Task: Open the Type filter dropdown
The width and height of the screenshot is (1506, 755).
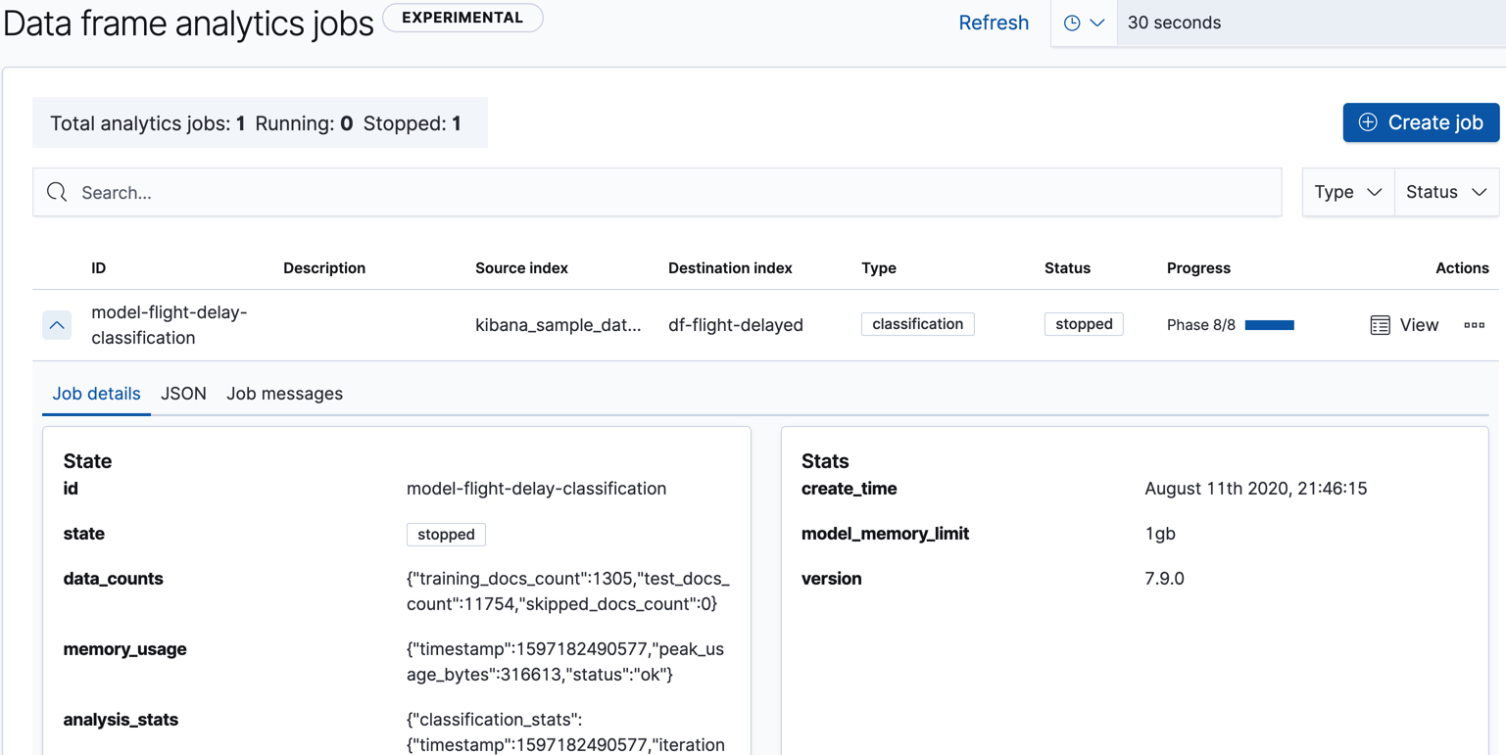Action: 1348,192
